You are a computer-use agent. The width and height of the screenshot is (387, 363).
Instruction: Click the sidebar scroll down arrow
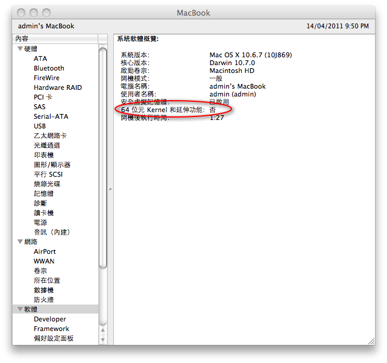(x=103, y=340)
